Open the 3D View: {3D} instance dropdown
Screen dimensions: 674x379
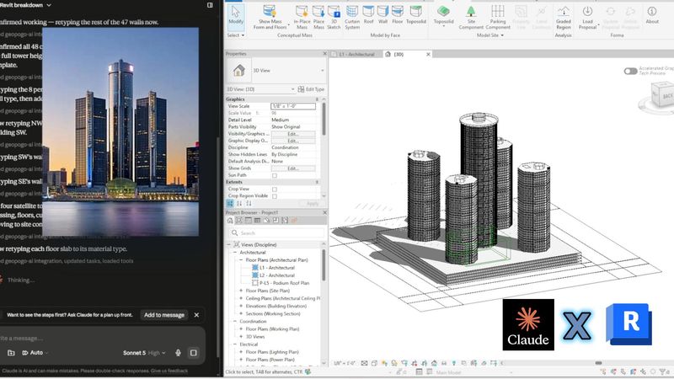point(292,89)
